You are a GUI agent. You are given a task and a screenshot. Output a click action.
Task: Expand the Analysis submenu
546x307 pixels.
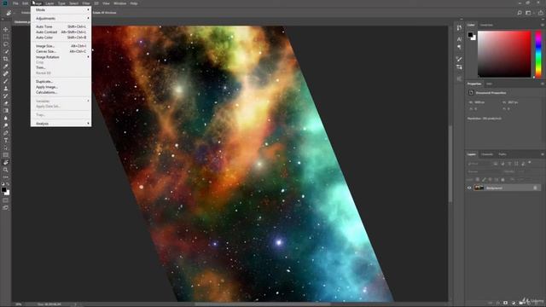[x=61, y=124]
